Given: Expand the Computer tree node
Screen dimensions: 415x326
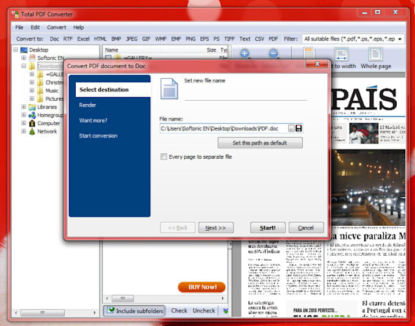Looking at the screenshot, I should tap(24, 123).
